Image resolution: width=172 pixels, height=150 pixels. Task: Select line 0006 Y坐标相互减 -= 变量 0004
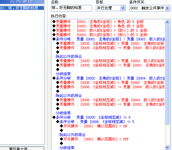point(110,87)
